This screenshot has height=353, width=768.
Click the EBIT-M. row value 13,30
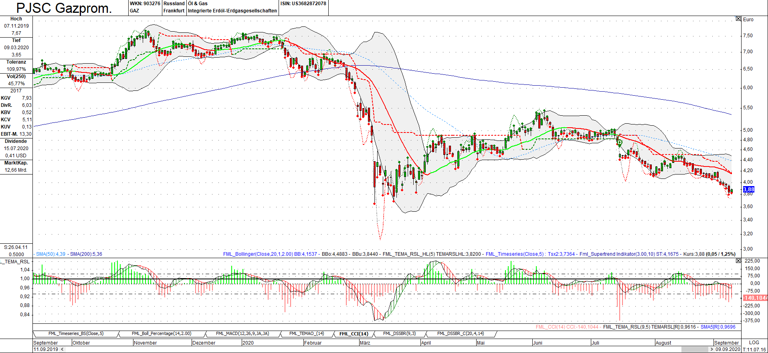point(26,134)
